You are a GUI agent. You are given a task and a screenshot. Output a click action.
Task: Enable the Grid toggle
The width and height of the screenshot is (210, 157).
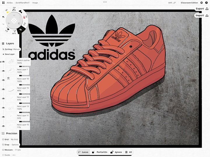pyautogui.click(x=3, y=139)
